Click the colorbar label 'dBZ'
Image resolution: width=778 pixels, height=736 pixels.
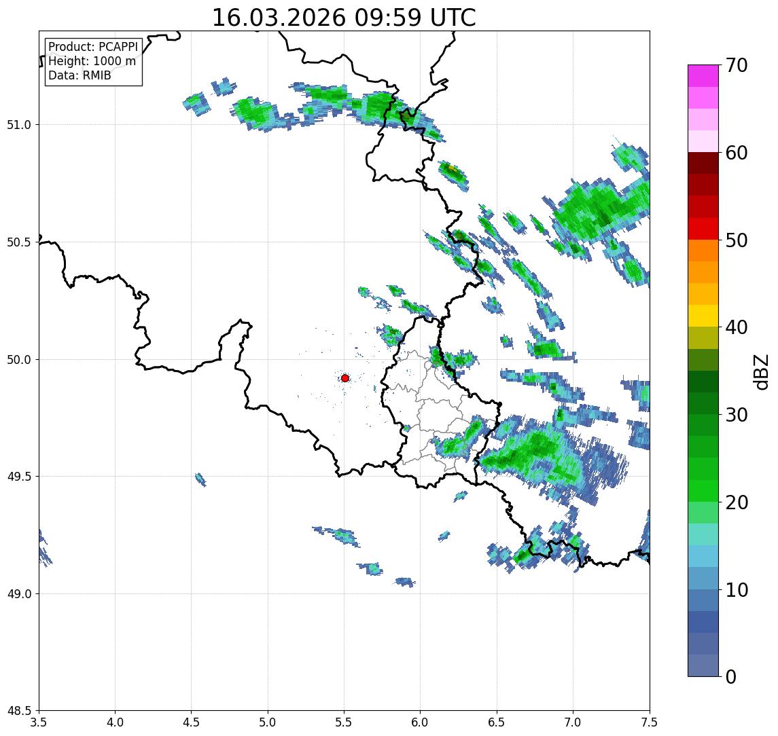tap(760, 371)
